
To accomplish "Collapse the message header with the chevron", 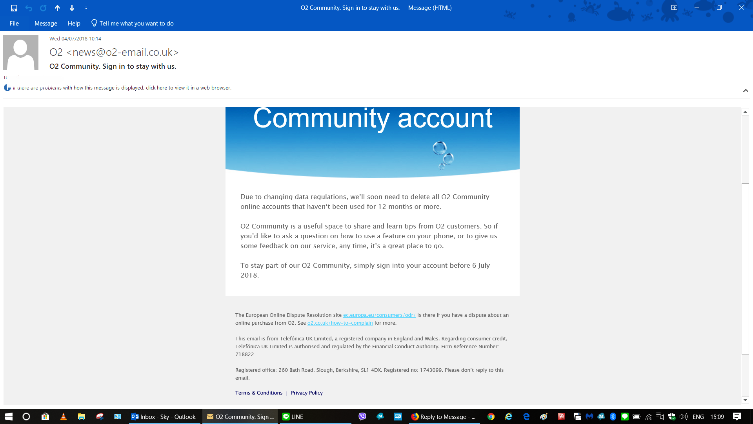I will point(746,91).
